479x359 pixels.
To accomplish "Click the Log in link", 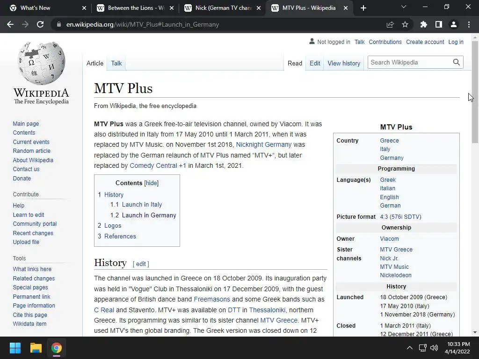I will (456, 42).
